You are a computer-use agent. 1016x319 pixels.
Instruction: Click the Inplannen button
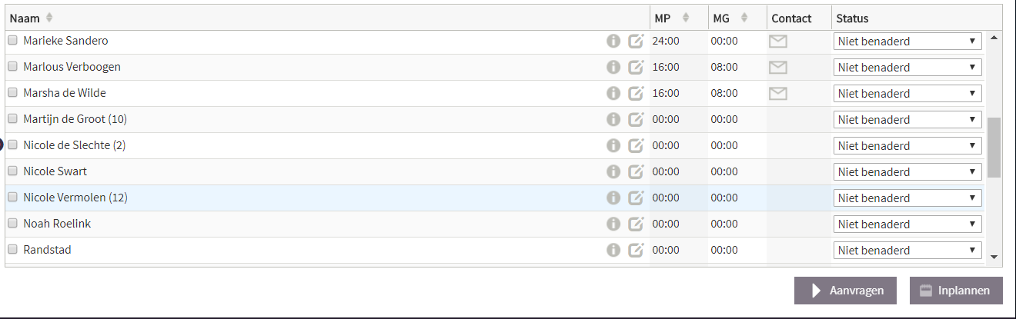click(956, 291)
